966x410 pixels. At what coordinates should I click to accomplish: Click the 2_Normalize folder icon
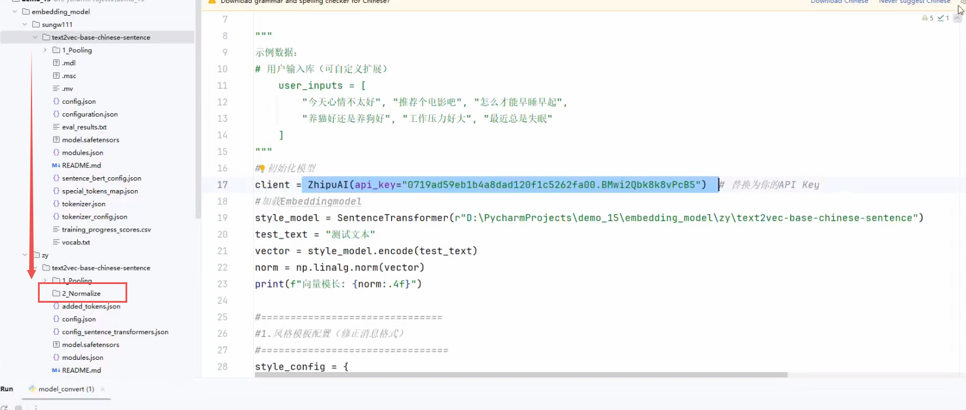coord(56,293)
